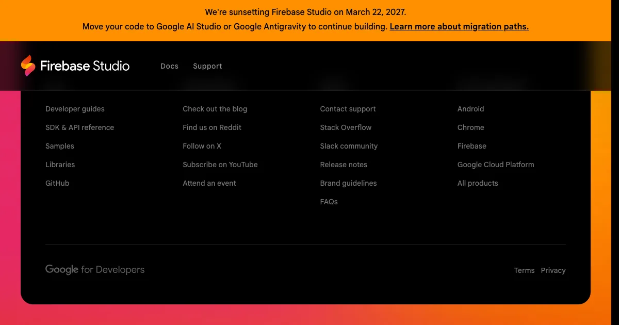Open Stack Overflow link
This screenshot has width=619, height=325.
pos(346,127)
